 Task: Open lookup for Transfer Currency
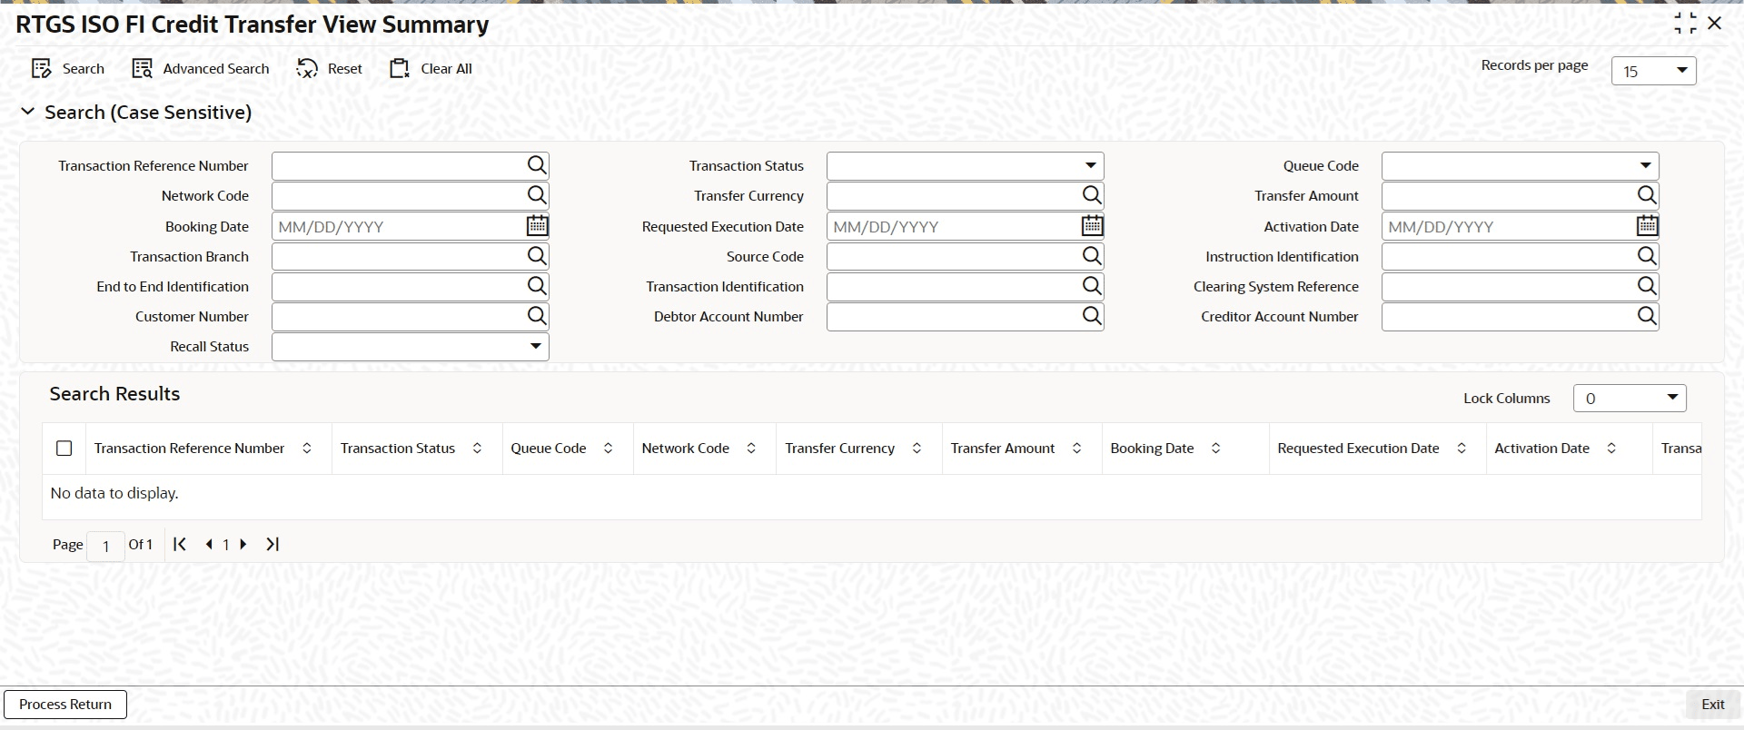click(1092, 195)
